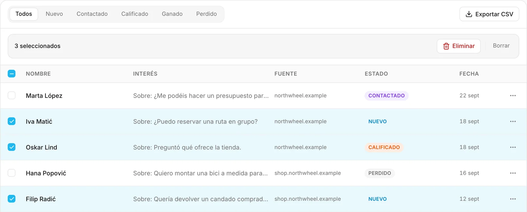Click northwheel.example source in Iva Matić row
The height and width of the screenshot is (212, 527).
pyautogui.click(x=300, y=121)
